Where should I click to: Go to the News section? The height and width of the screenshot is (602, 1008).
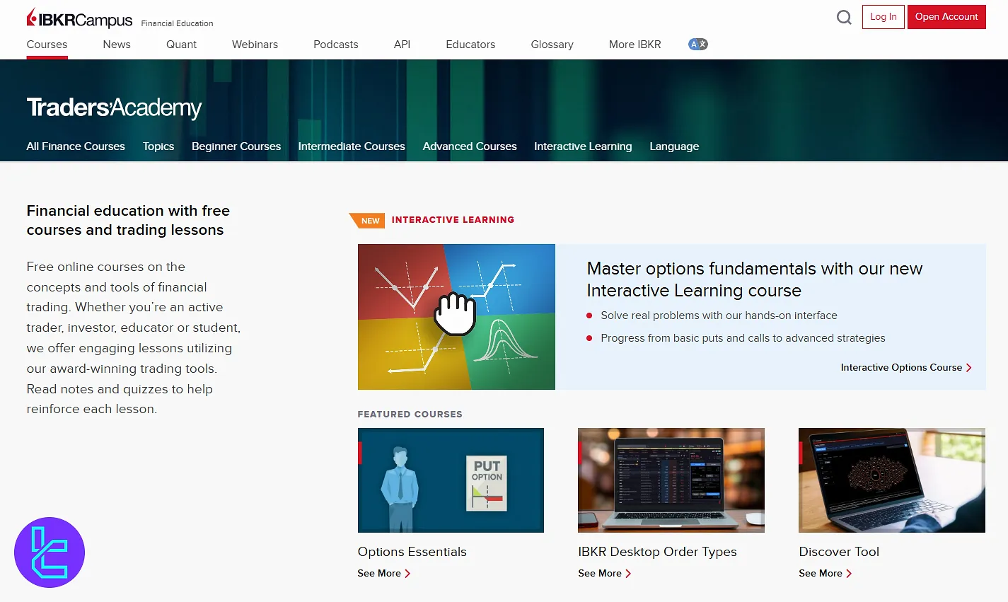(x=117, y=44)
